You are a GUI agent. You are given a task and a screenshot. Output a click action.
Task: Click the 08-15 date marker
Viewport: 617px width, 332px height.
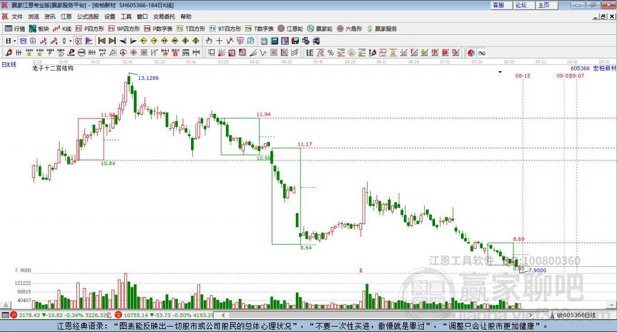pyautogui.click(x=522, y=75)
